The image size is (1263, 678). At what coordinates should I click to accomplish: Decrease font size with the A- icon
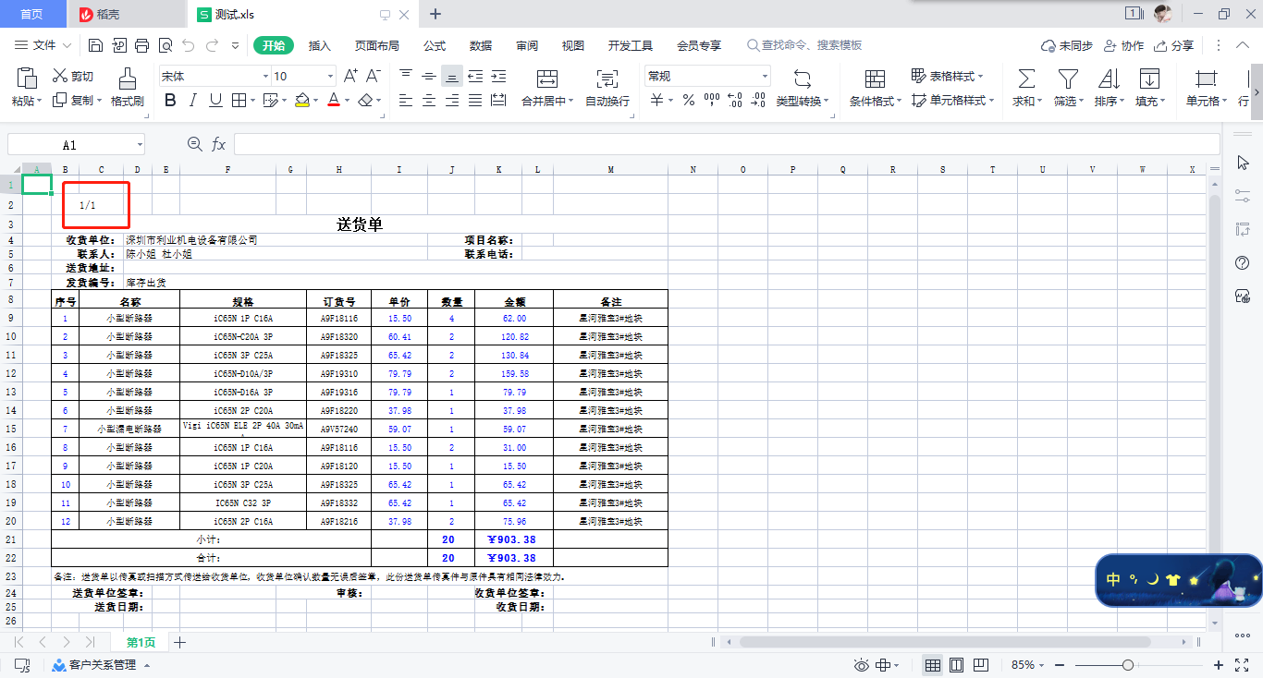[374, 76]
